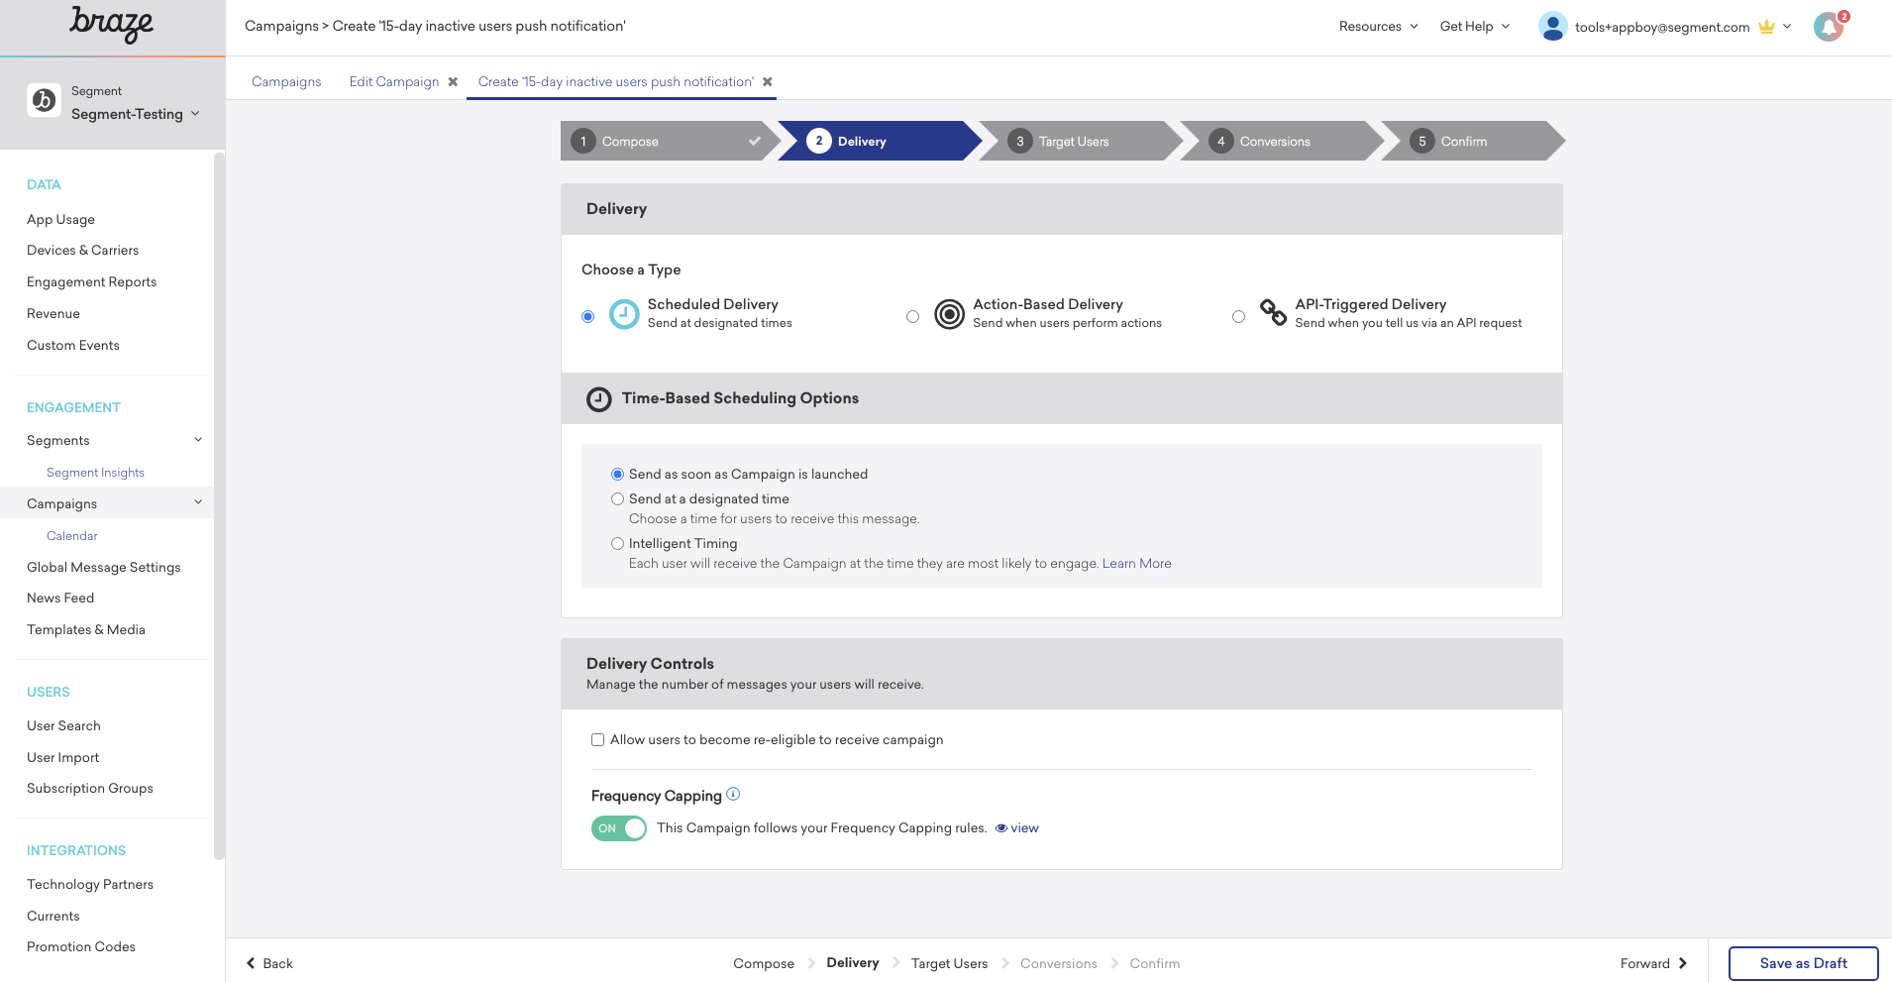Open Devices & Carriers page
1892x982 pixels.
(x=82, y=251)
